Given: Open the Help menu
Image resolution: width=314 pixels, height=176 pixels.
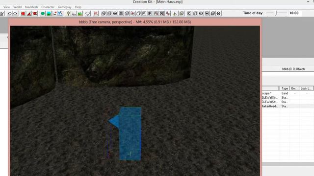Looking at the screenshot, I should (x=78, y=7).
